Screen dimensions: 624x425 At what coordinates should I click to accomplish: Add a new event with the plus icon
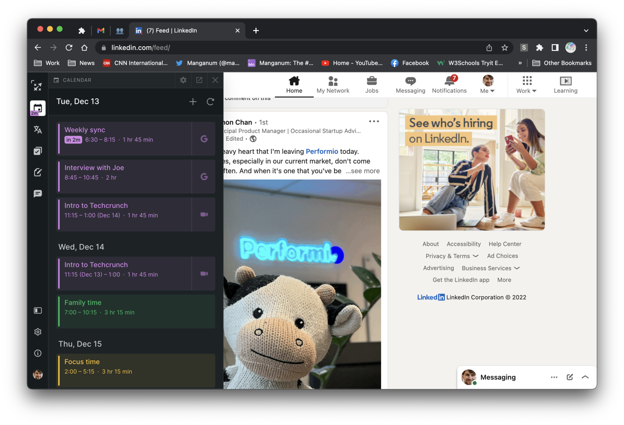(x=193, y=101)
